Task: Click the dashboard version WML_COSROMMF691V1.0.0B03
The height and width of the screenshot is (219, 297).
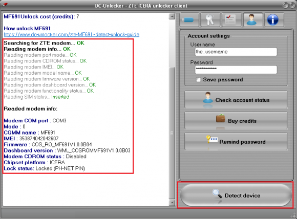Action: coord(94,150)
